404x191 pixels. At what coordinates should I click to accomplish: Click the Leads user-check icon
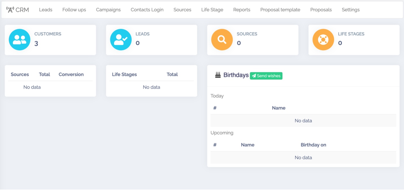pyautogui.click(x=121, y=40)
